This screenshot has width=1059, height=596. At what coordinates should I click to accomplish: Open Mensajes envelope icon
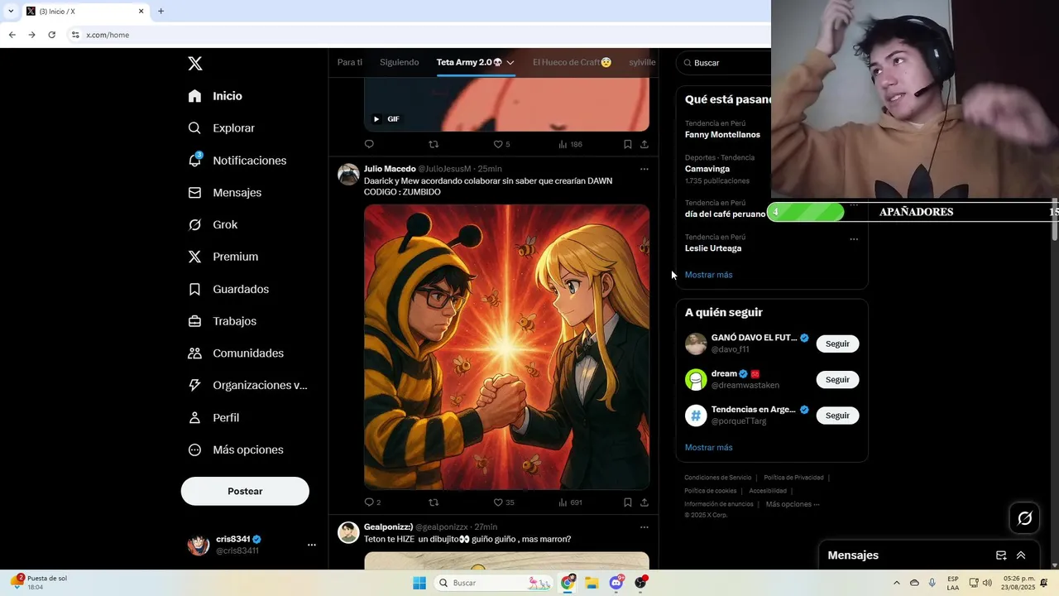[x=194, y=192]
